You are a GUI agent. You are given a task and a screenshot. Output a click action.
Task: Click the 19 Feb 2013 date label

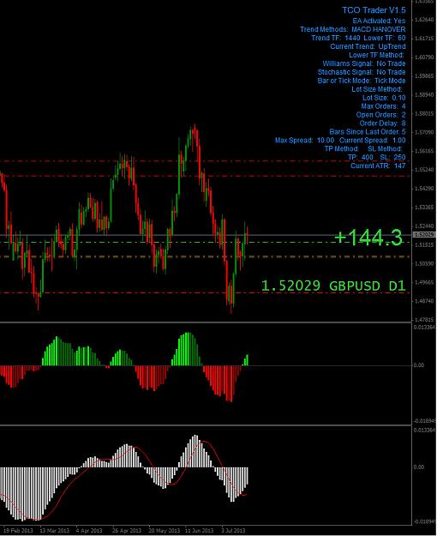point(19,530)
